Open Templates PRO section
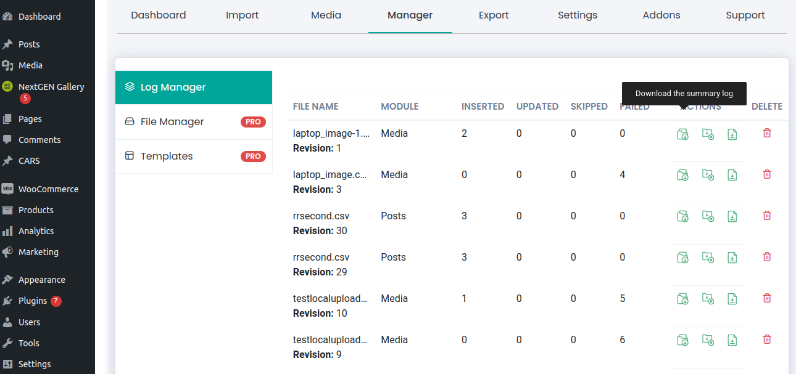 (194, 157)
